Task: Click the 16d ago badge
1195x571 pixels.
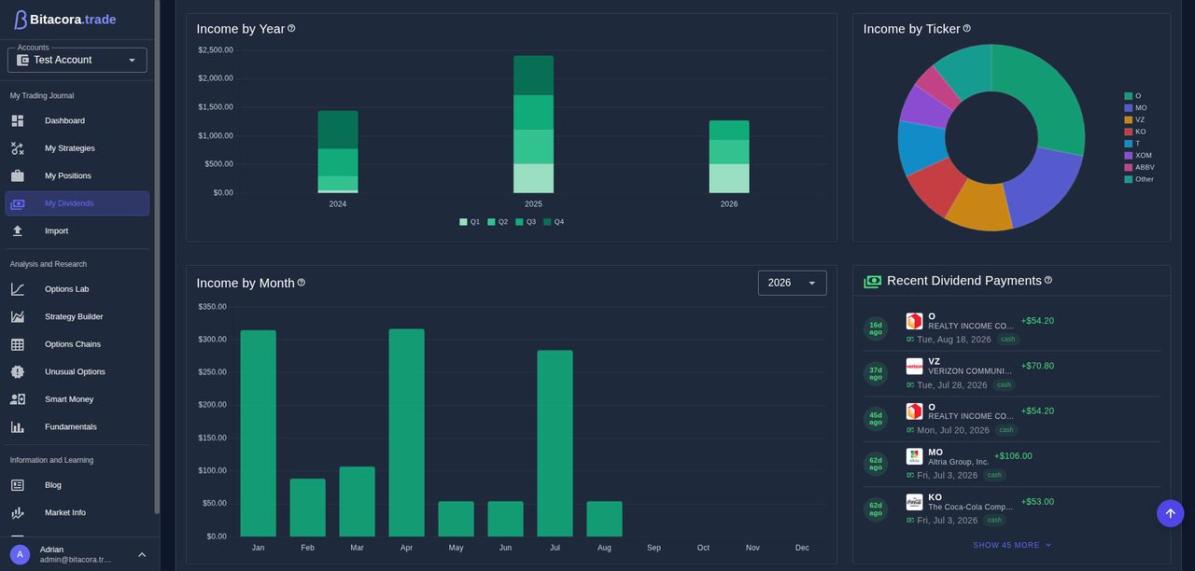Action: pos(876,328)
